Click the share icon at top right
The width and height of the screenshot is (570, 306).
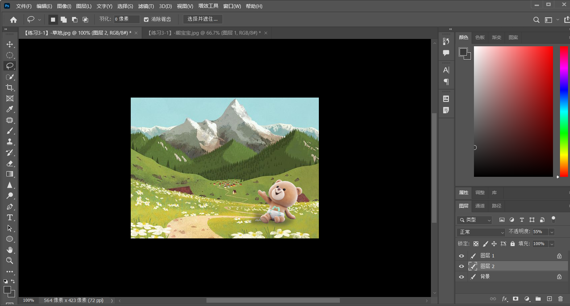(x=567, y=20)
